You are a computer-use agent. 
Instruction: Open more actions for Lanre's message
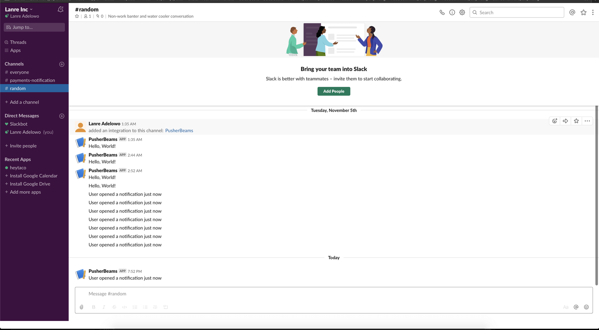click(x=587, y=121)
